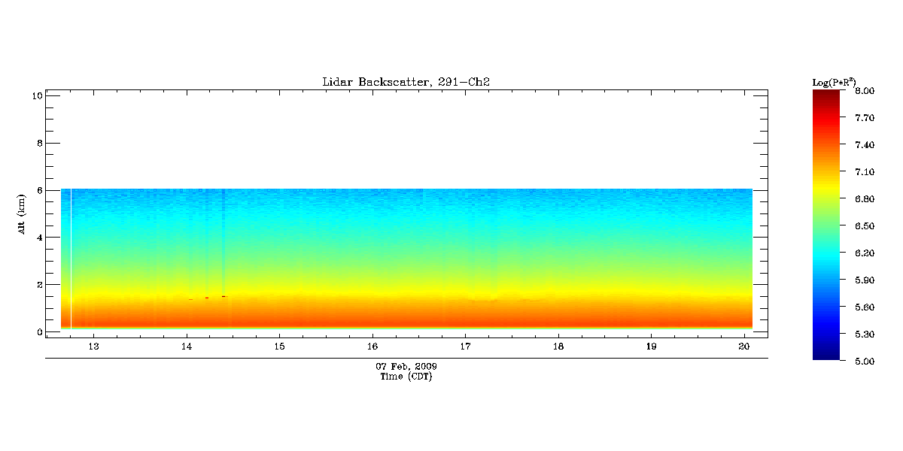The width and height of the screenshot is (903, 451).
Task: Click the x-axis tick label 20
Action: click(744, 347)
